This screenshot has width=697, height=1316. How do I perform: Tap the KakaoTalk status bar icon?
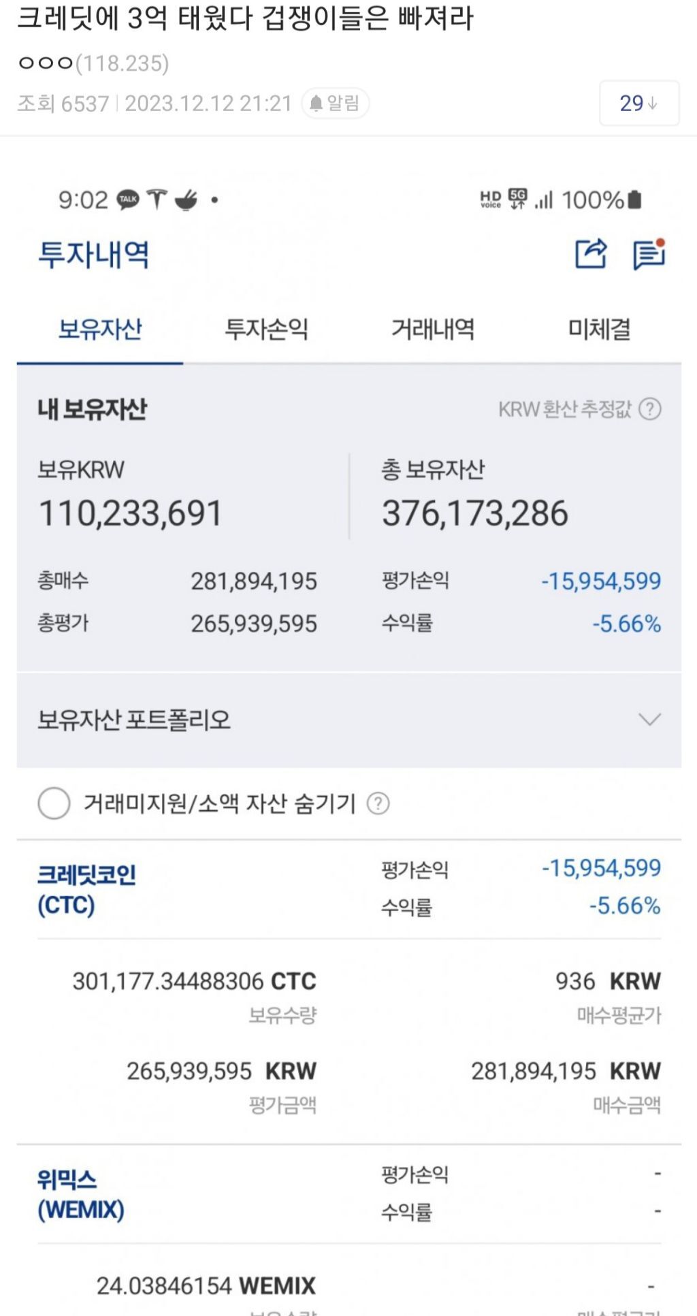tap(128, 199)
